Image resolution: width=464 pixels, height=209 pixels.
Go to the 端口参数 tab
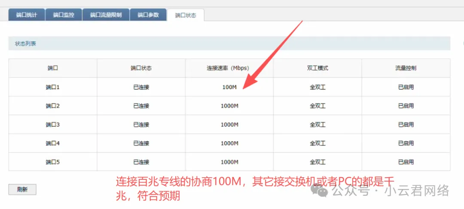point(148,15)
